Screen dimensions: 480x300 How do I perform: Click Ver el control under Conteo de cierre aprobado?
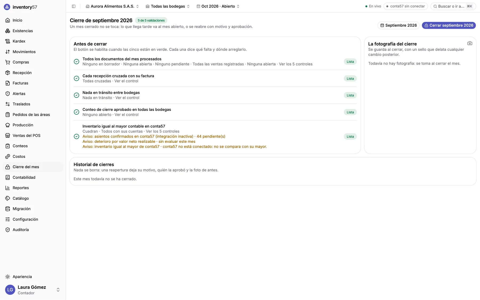point(126,115)
